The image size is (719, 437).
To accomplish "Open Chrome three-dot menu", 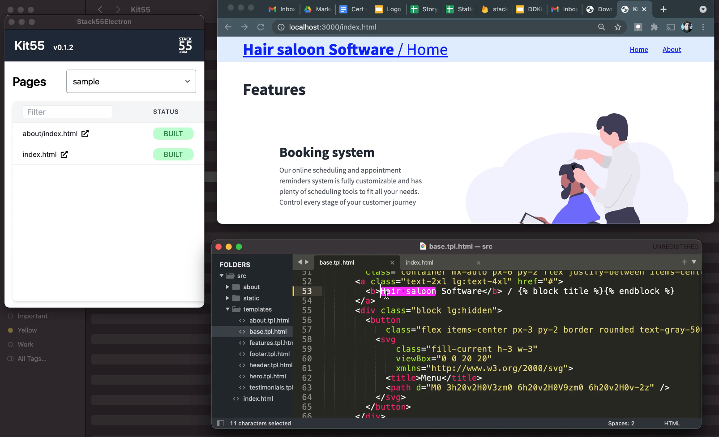I will click(703, 27).
